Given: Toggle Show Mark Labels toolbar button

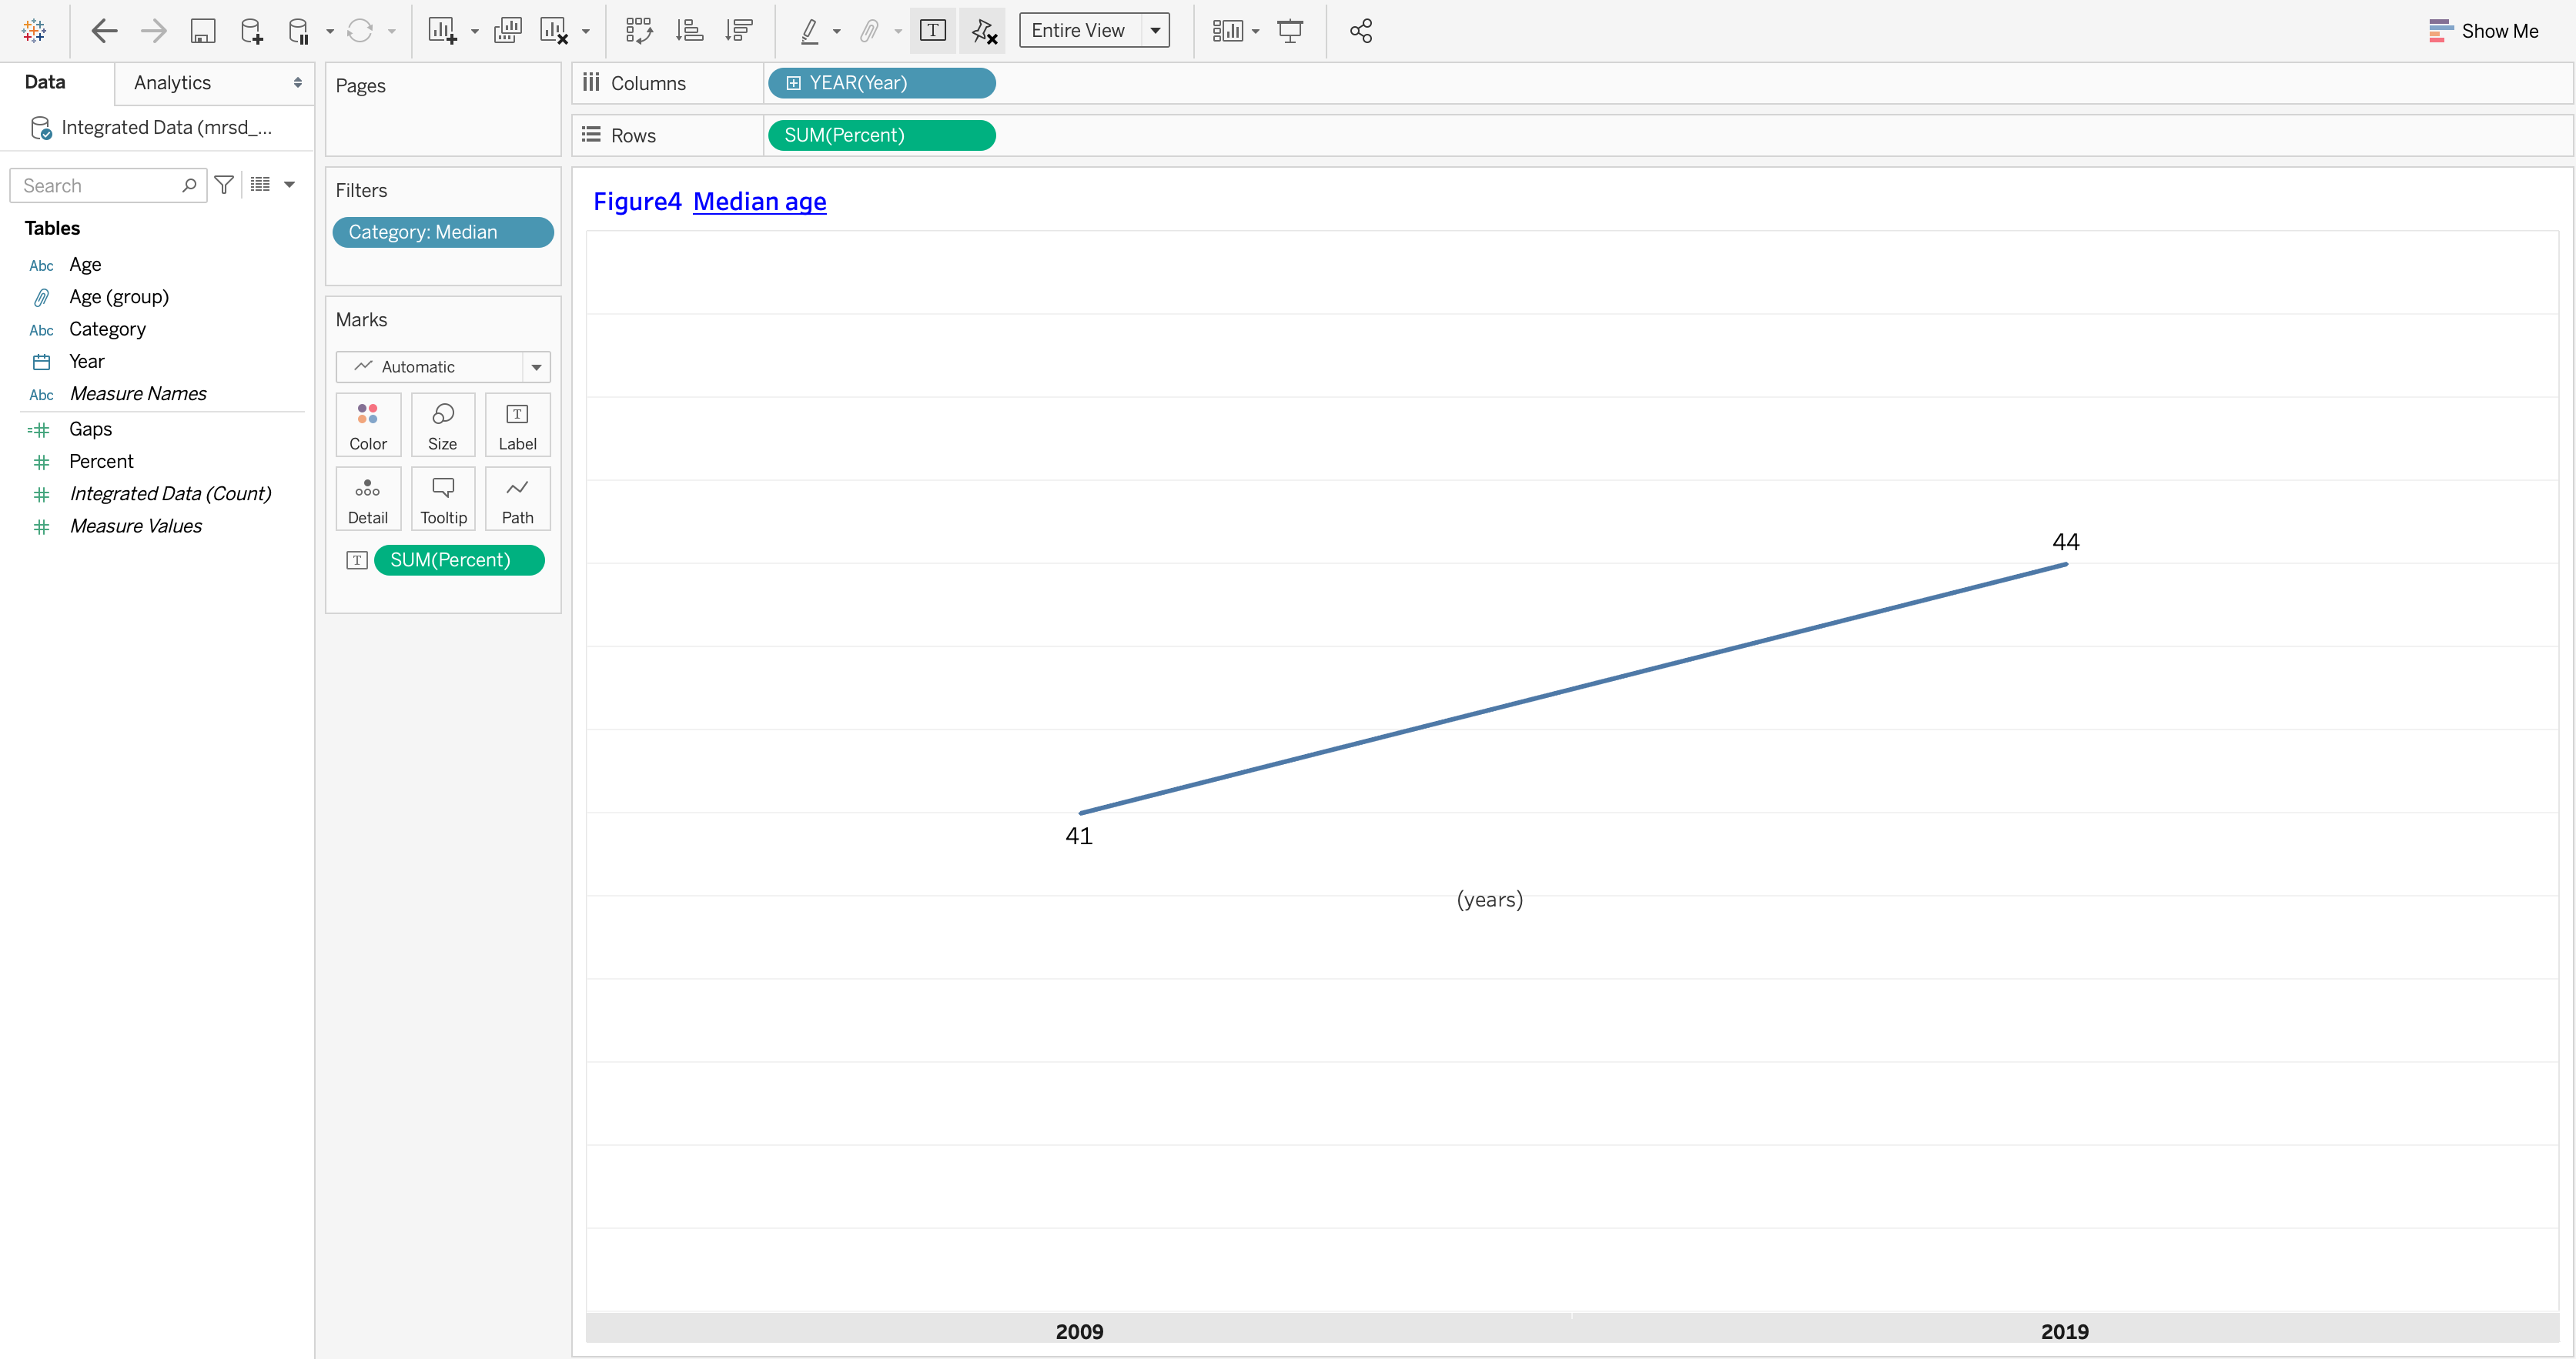Looking at the screenshot, I should (x=932, y=31).
